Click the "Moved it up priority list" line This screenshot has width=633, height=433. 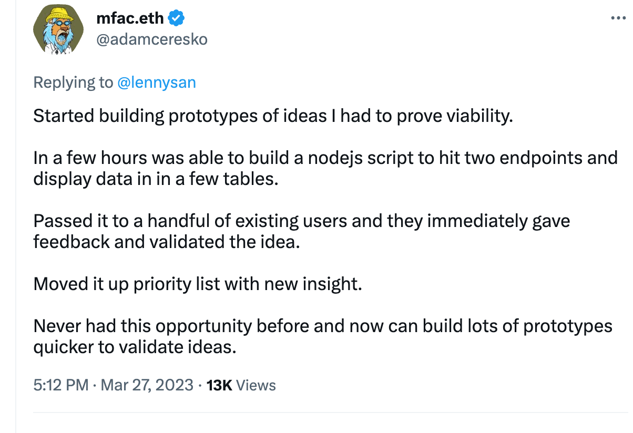click(197, 284)
